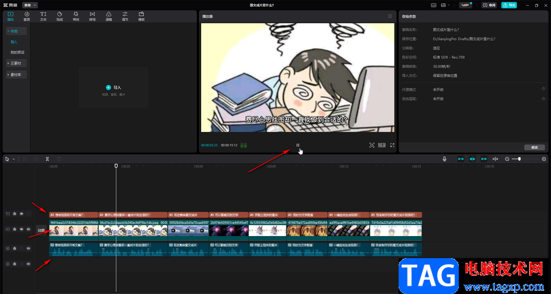The image size is (551, 294).
Task: Start voiceover recording with the microphone
Action: tap(445, 159)
